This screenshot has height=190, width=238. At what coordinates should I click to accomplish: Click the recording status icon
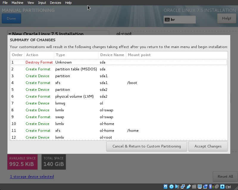pyautogui.click(x=205, y=186)
